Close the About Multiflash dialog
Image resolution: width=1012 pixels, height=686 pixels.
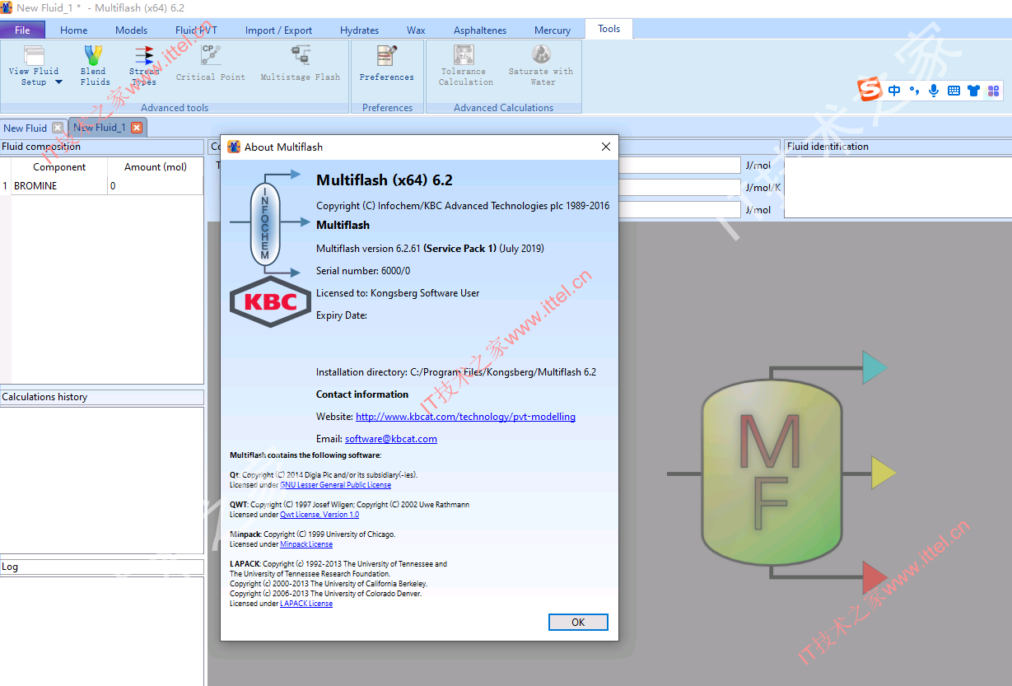(606, 147)
